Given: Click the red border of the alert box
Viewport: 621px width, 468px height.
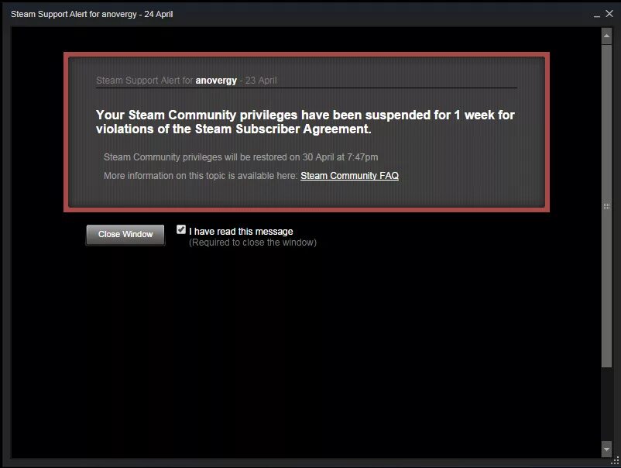Looking at the screenshot, I should click(306, 54).
